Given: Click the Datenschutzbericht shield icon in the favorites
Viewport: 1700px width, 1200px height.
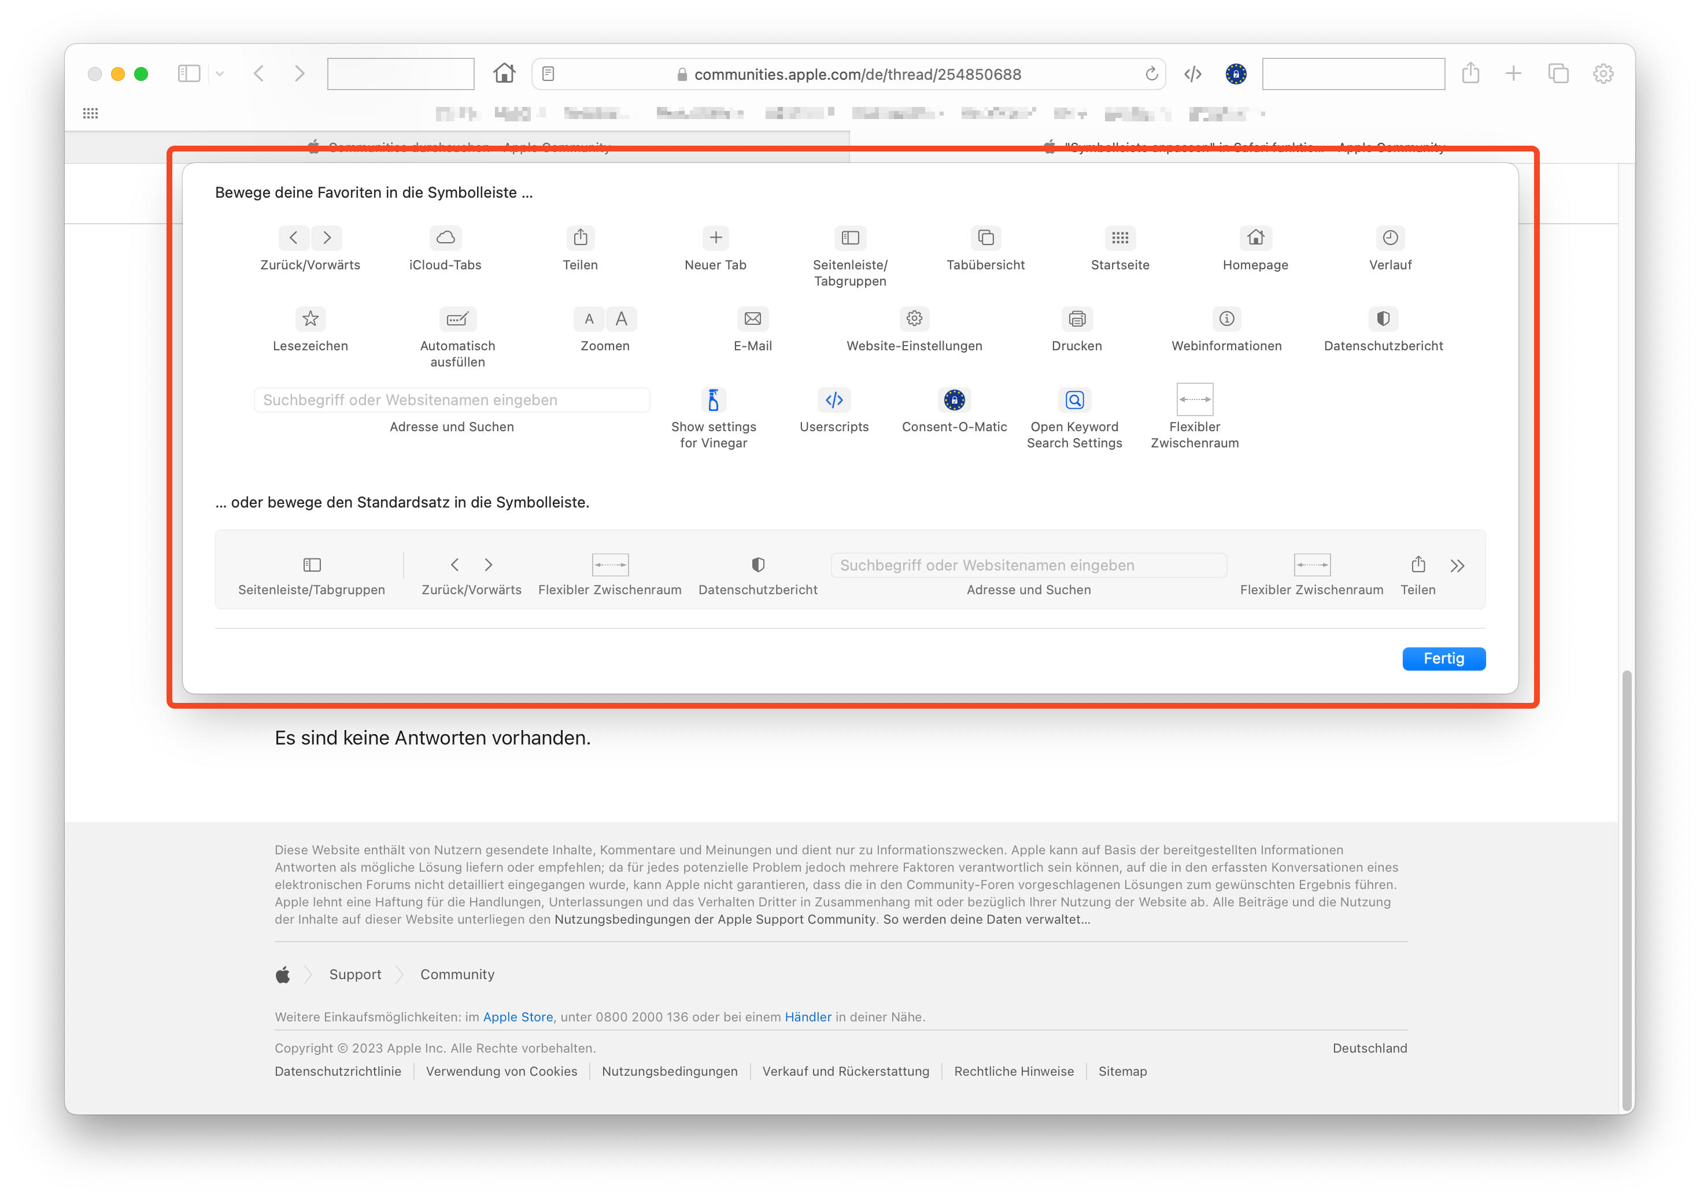Looking at the screenshot, I should point(1383,318).
